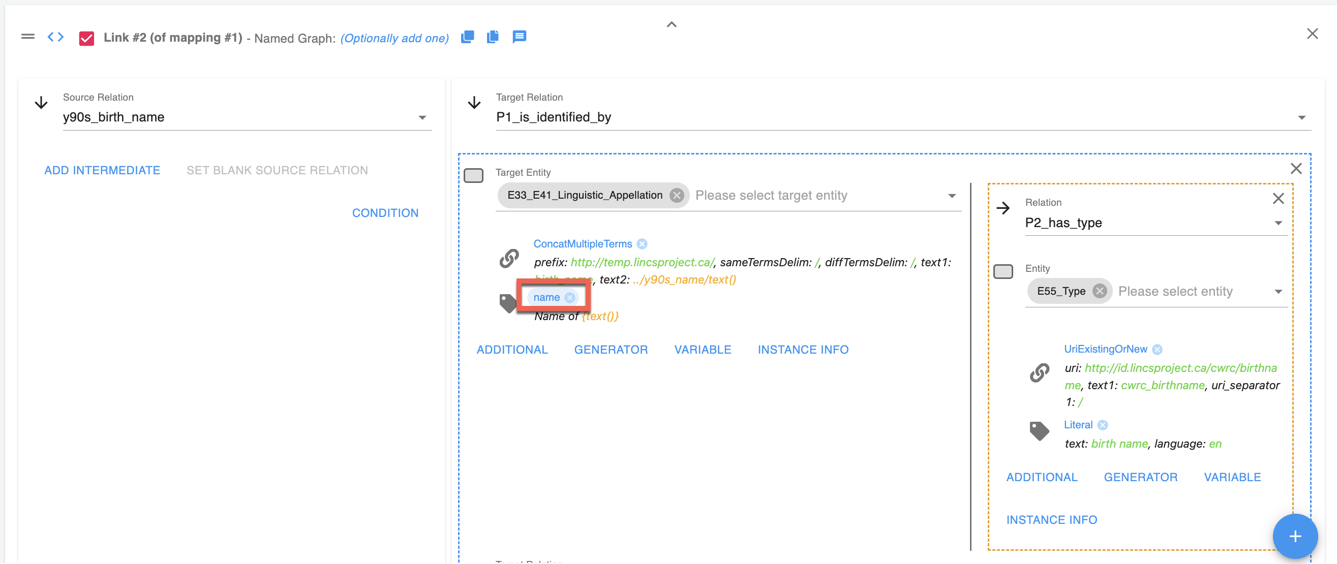Click GENERATOR under the Target Entity
The image size is (1337, 564).
click(x=611, y=350)
